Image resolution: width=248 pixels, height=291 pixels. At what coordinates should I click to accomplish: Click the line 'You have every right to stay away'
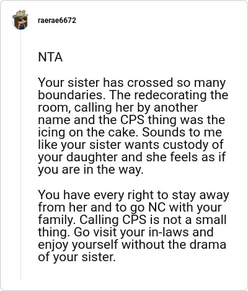(x=133, y=195)
